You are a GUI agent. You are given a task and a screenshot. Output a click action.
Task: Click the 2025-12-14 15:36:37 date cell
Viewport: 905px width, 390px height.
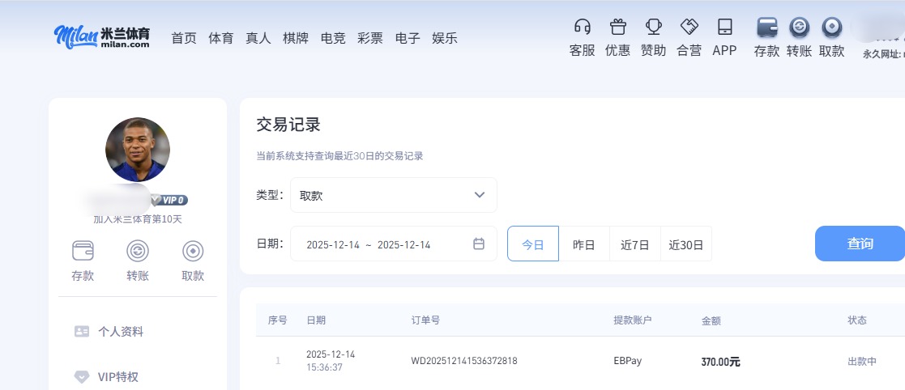331,361
